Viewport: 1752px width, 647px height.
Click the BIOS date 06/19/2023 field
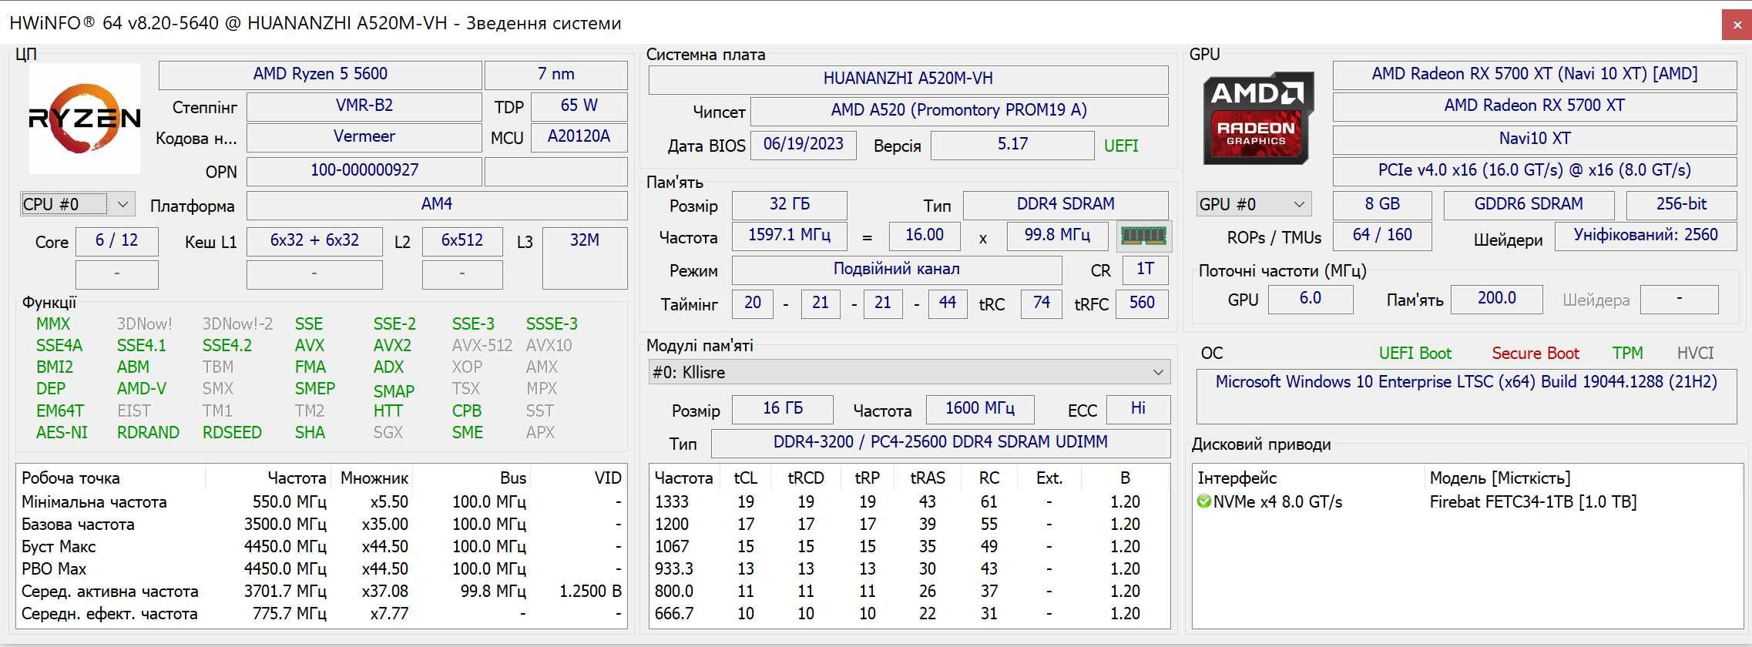click(804, 145)
